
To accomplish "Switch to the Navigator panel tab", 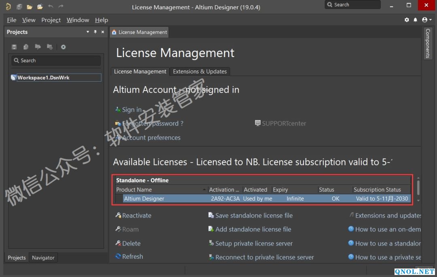I will pos(43,258).
